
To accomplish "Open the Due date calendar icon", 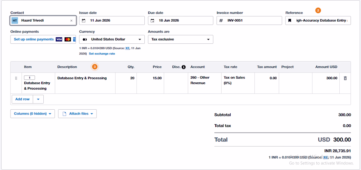I will [x=152, y=21].
